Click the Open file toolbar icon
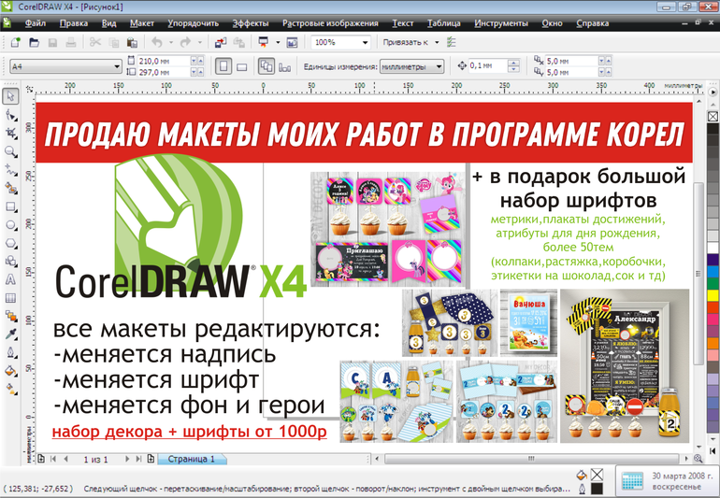Viewport: 720px width, 498px height. pyautogui.click(x=35, y=42)
